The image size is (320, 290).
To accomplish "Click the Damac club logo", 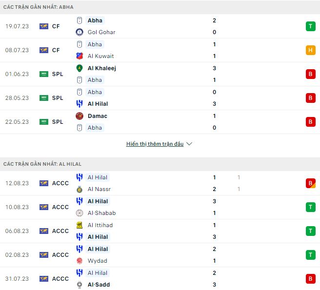I will click(x=80, y=116).
